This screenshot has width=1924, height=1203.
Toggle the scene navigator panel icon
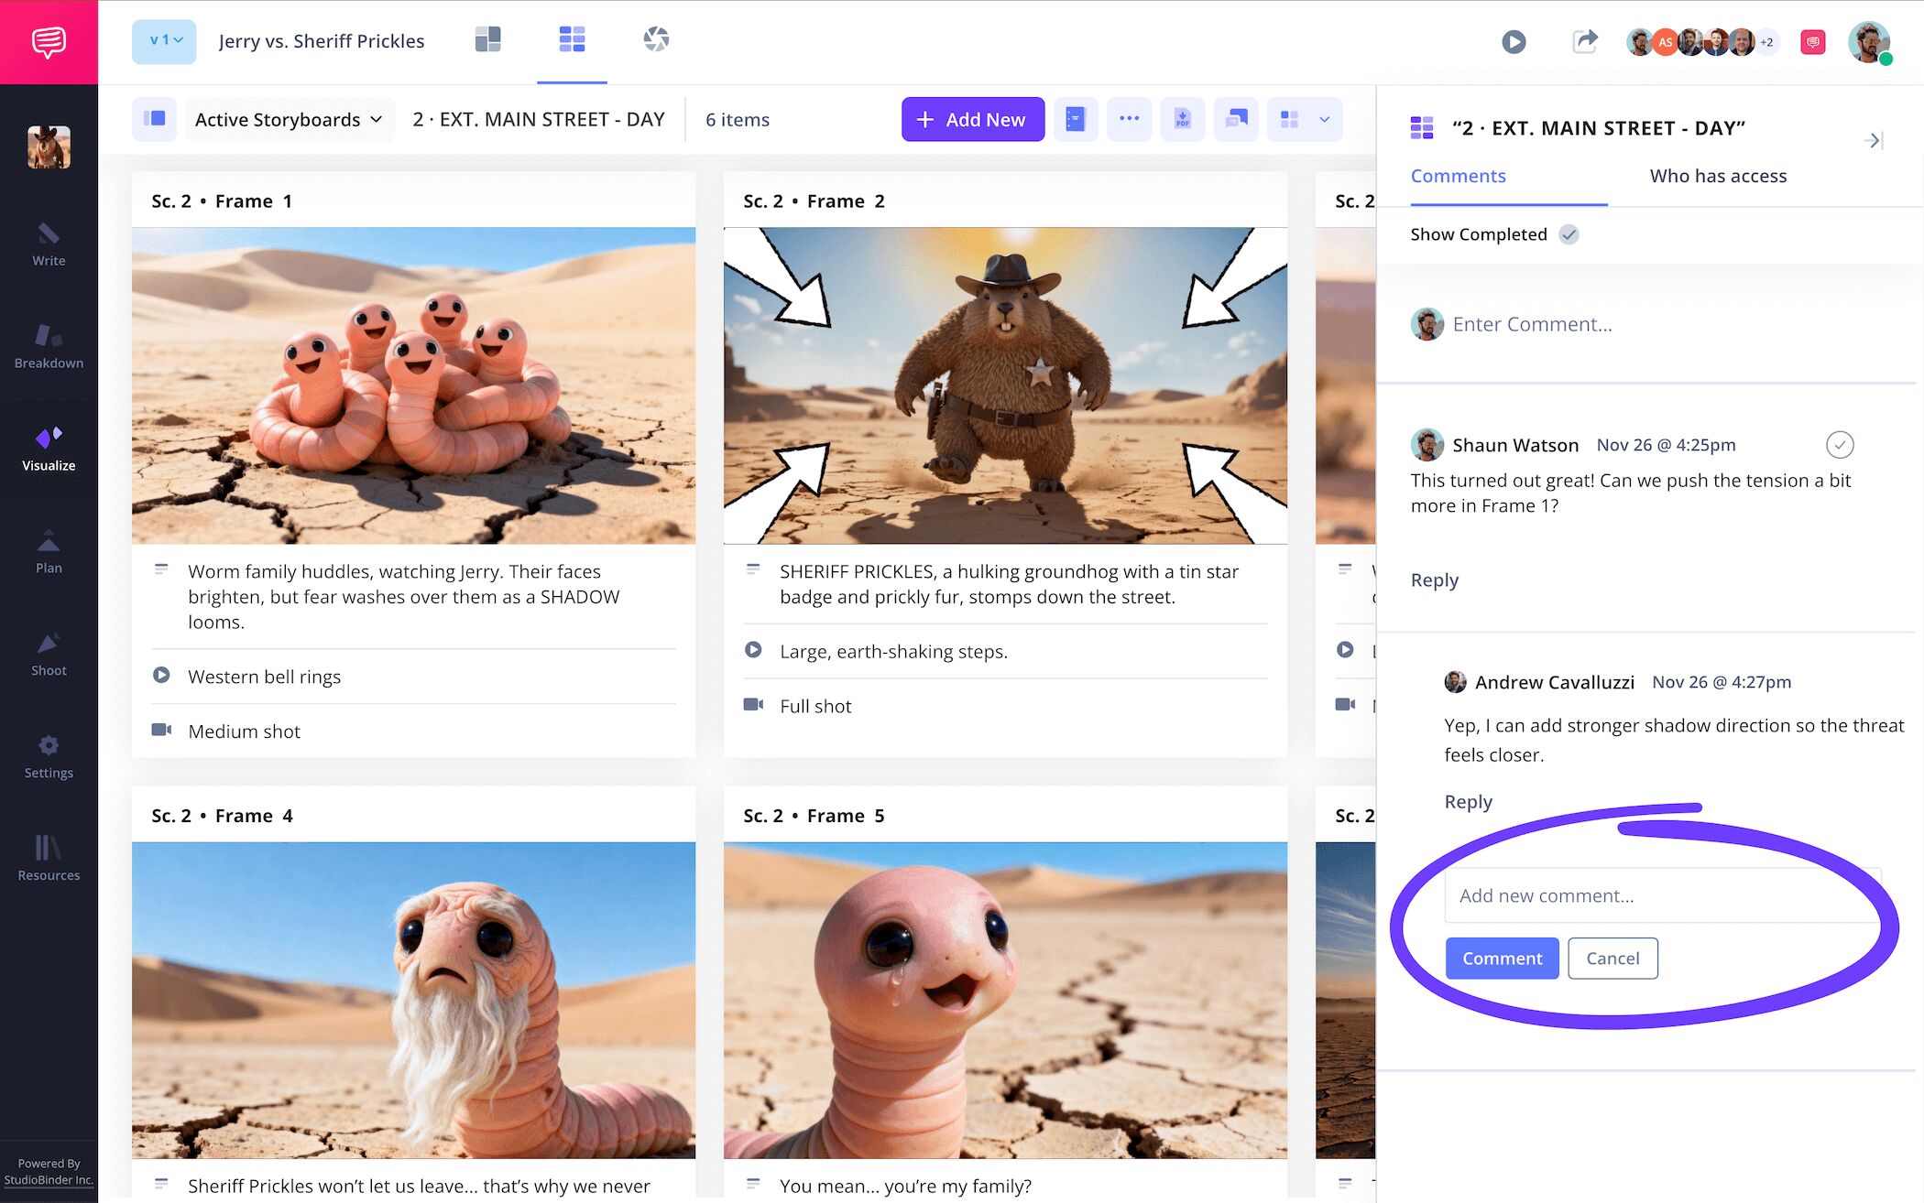(x=154, y=119)
